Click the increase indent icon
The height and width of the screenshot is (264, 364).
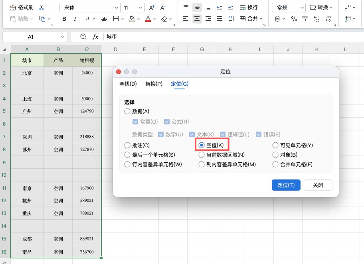click(x=231, y=8)
